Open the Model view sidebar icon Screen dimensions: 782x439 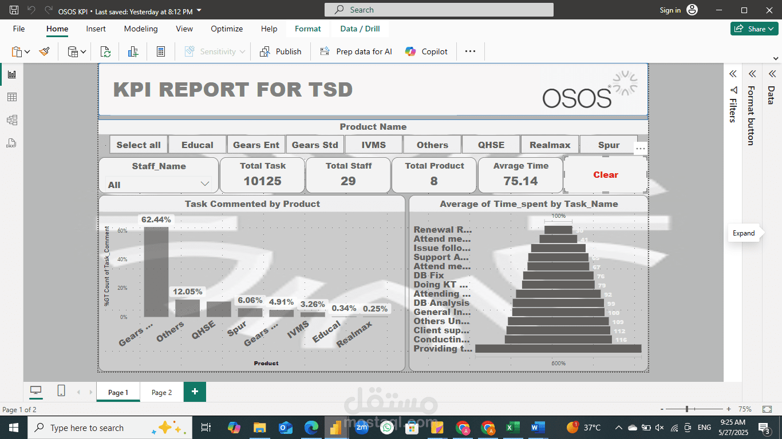[11, 120]
